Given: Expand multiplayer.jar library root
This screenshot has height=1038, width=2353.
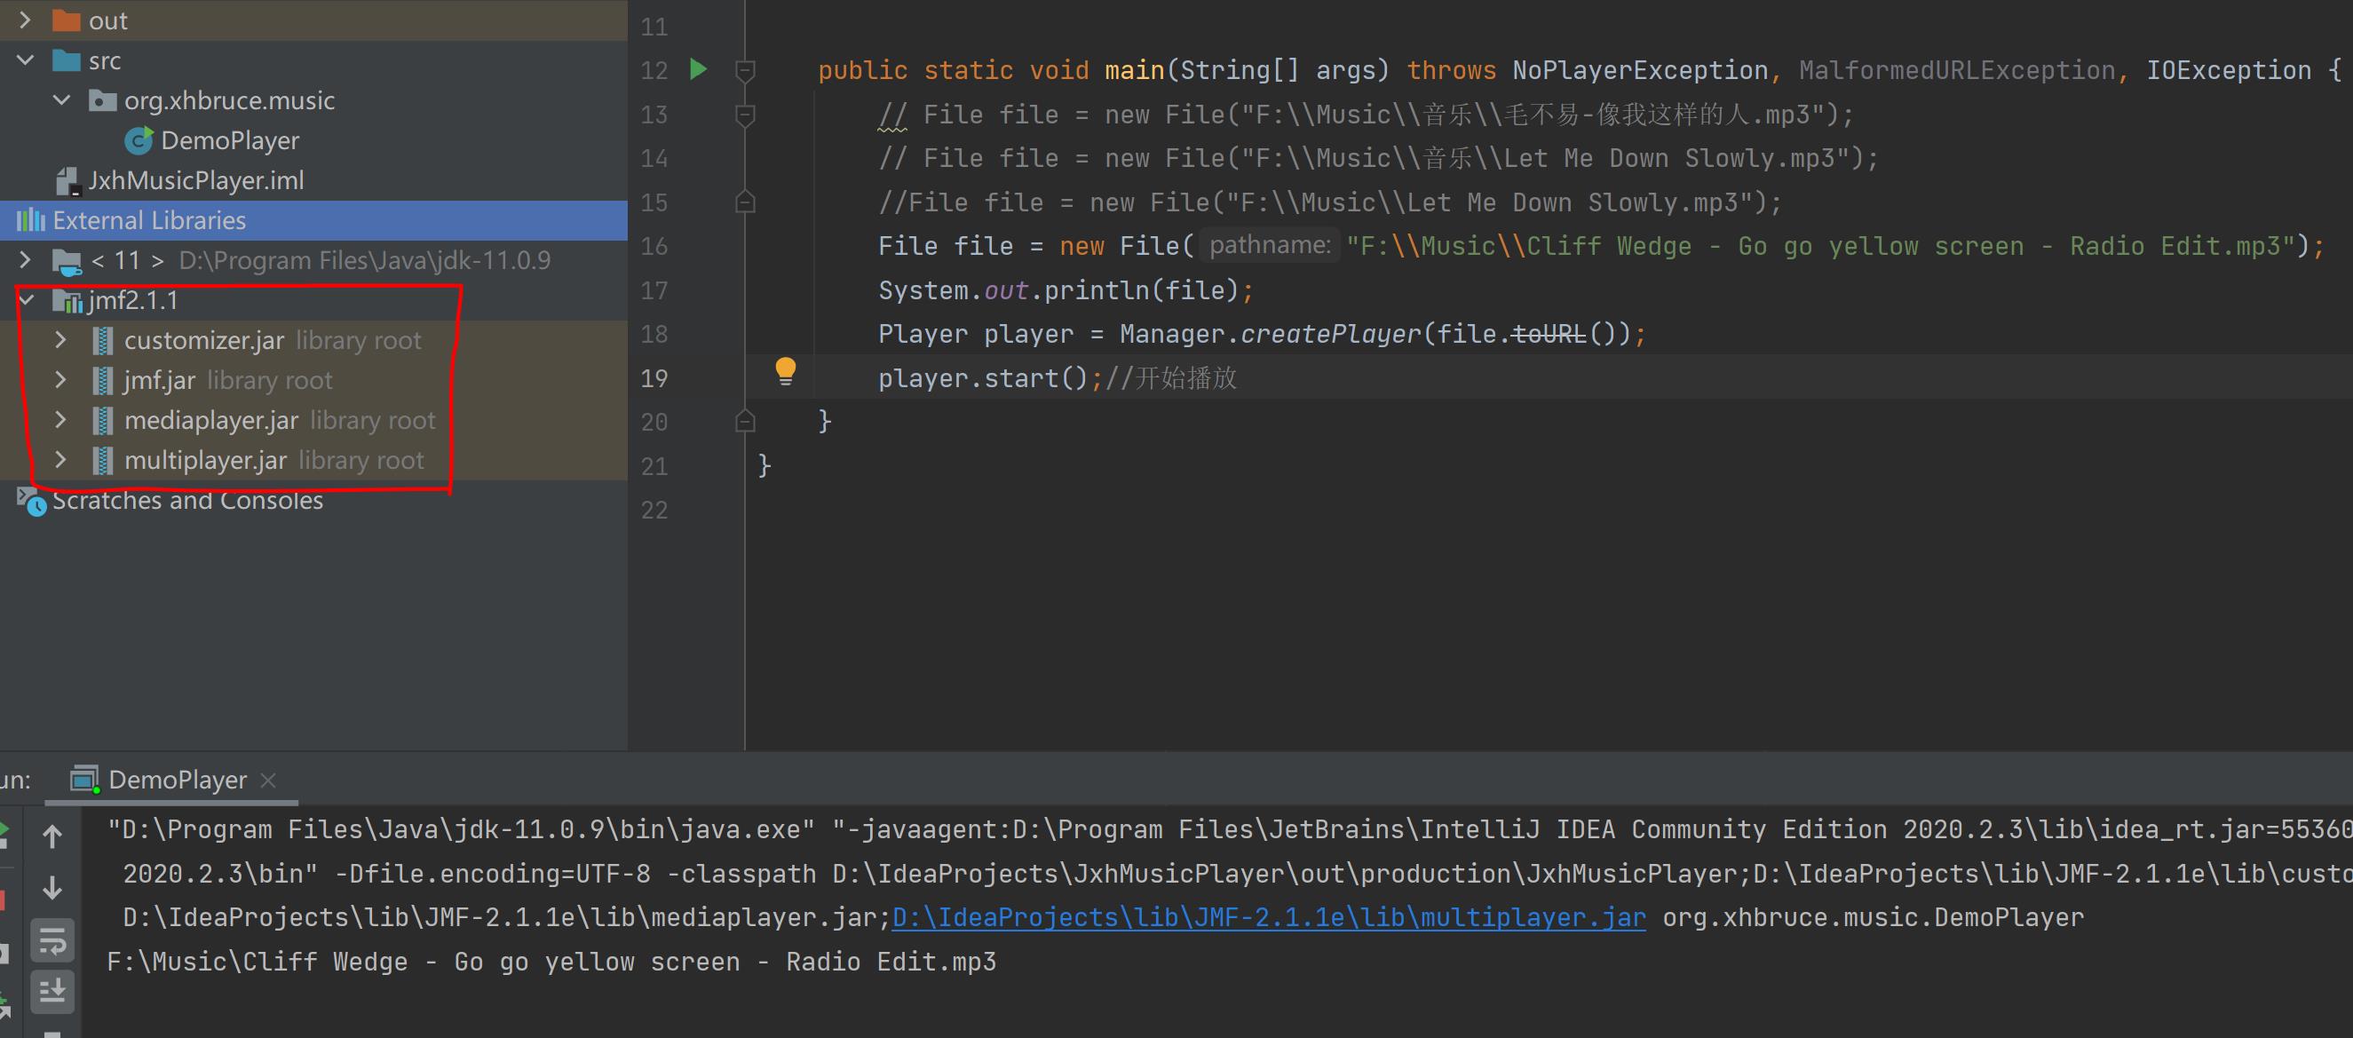Looking at the screenshot, I should point(61,460).
